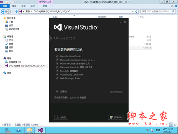
Task: Click the Previous (B) button in installer
Action: [x=61, y=117]
